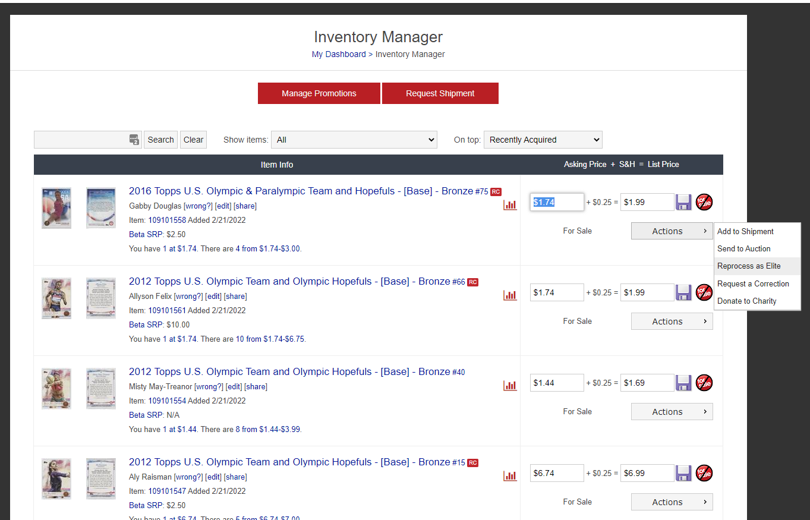Click the Manage Promotions button

click(319, 93)
